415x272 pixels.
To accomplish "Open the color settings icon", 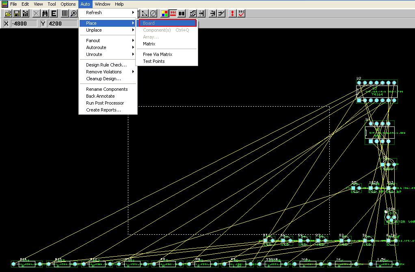I will (164, 13).
